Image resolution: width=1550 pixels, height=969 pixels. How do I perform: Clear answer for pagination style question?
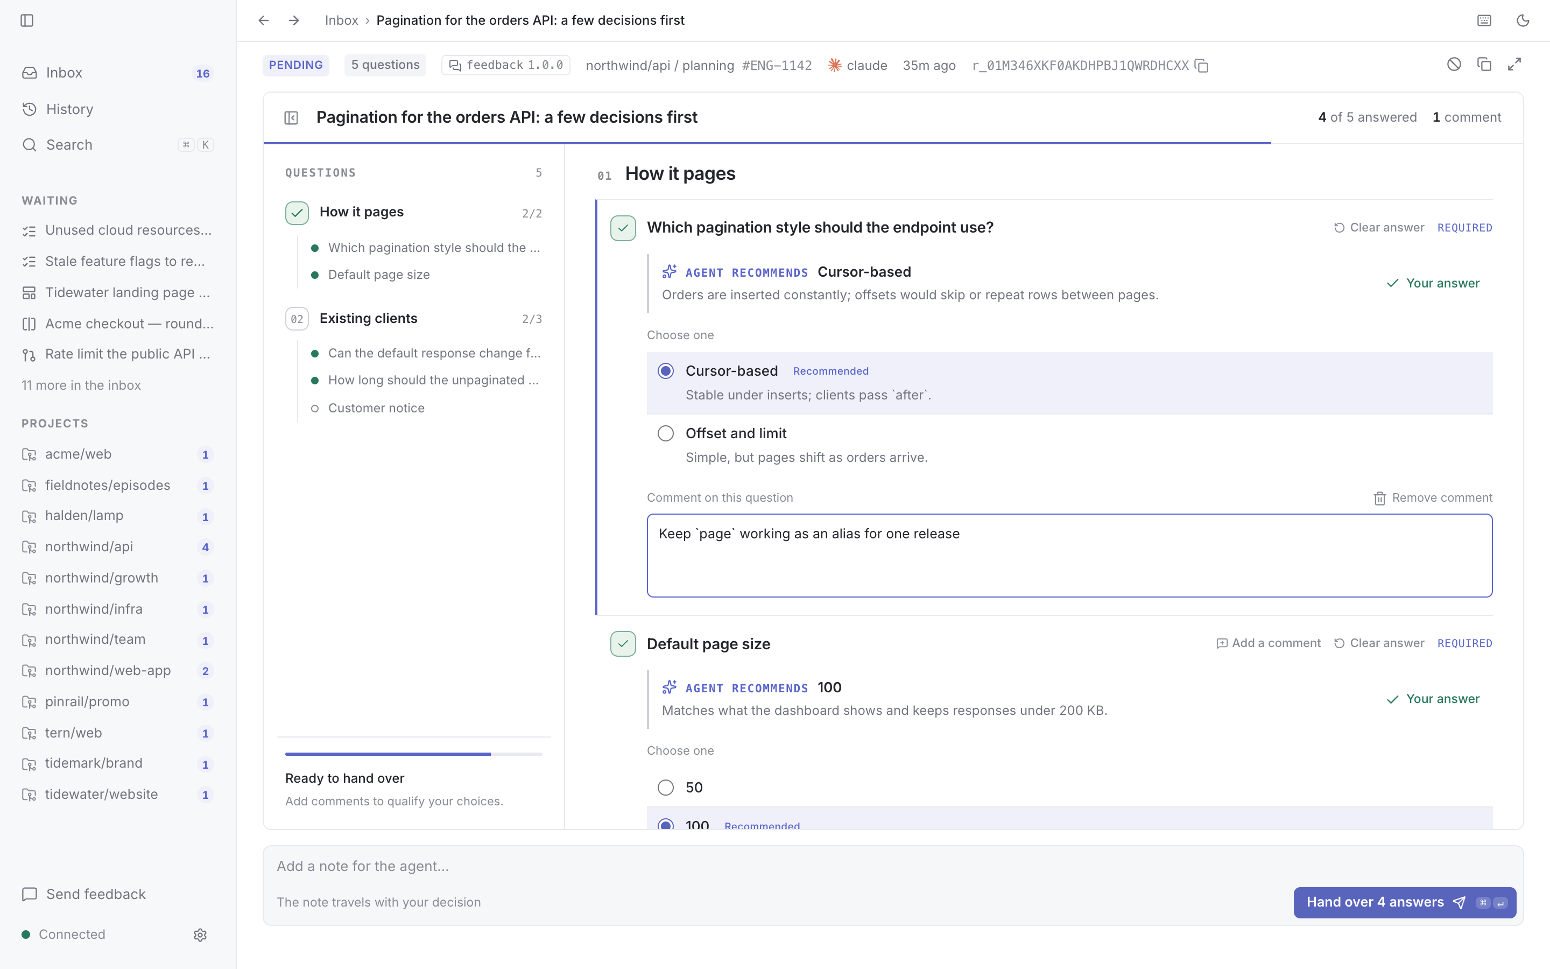point(1379,228)
